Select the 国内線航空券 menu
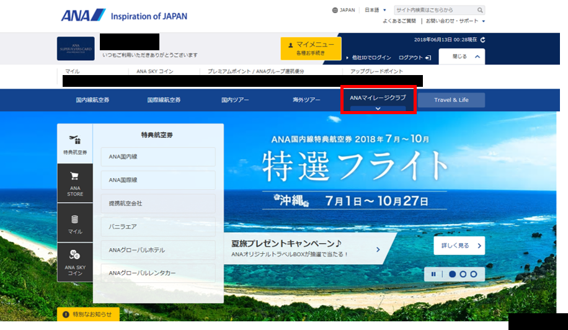The width and height of the screenshot is (568, 330). pyautogui.click(x=92, y=100)
